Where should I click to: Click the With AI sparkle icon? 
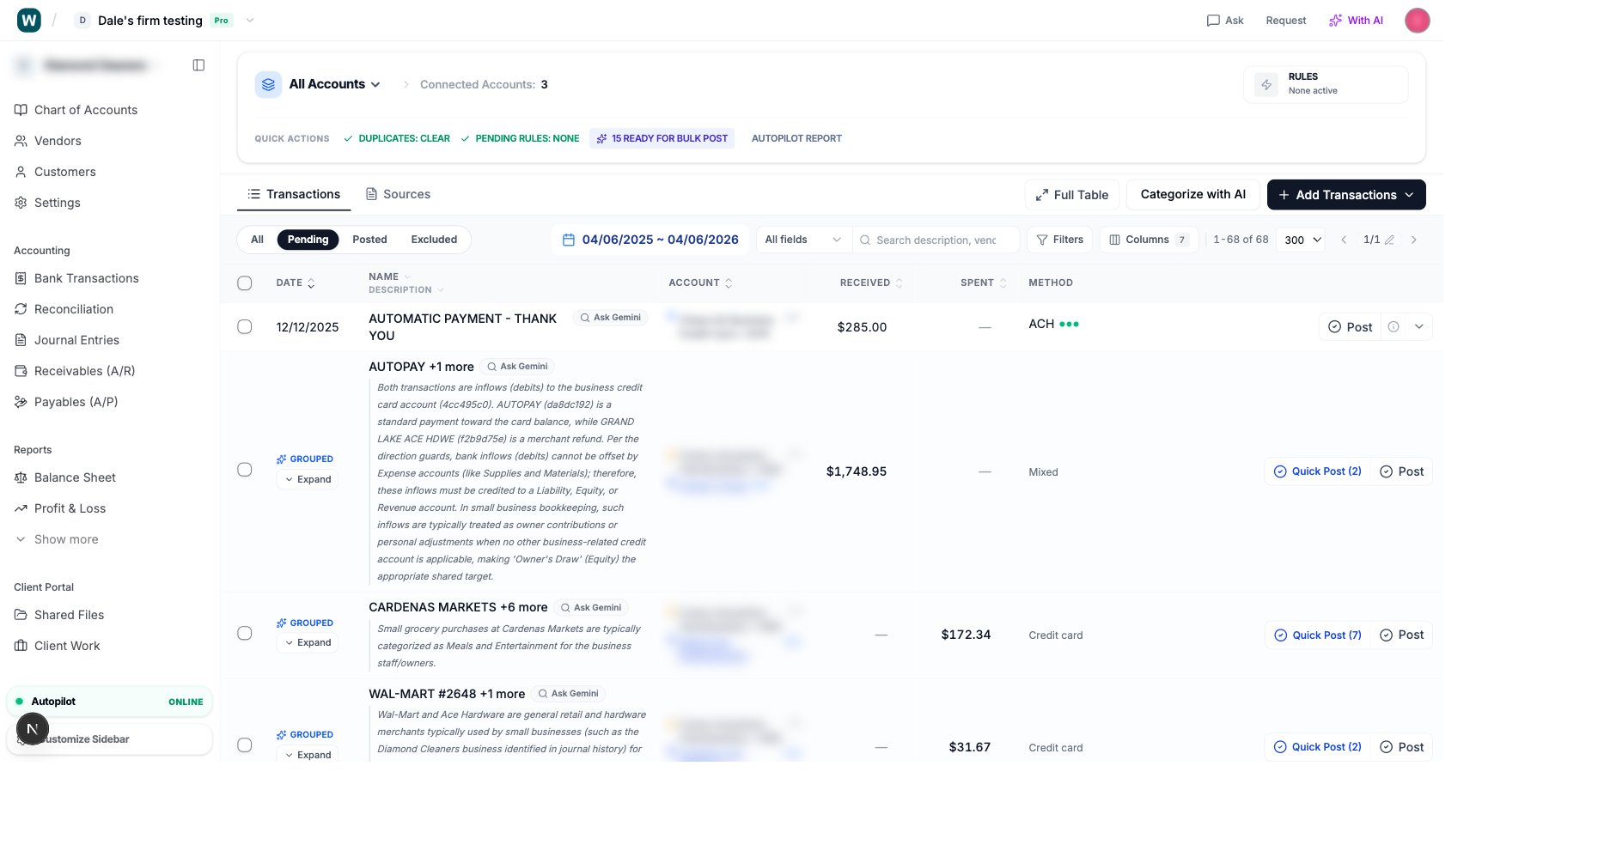click(1336, 20)
